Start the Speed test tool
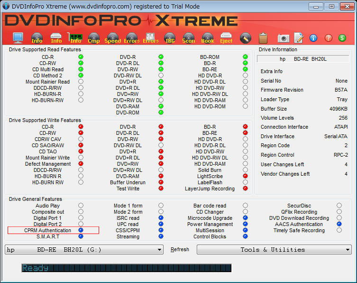The width and height of the screenshot is (357, 283). click(113, 38)
